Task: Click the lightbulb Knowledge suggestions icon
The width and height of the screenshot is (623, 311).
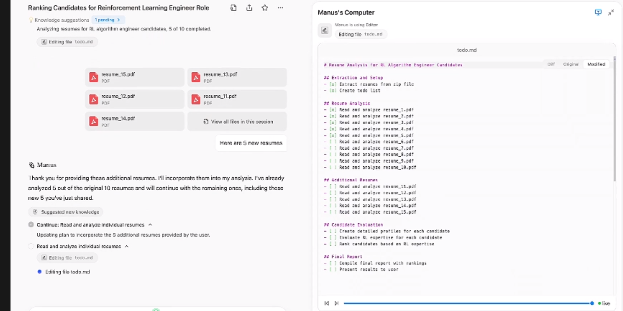Action: 31,20
